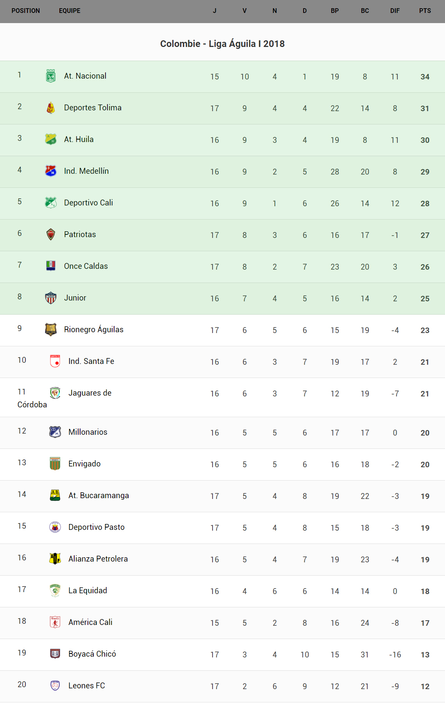Click the Deportivo Cali team badge
The image size is (445, 704).
(x=51, y=203)
